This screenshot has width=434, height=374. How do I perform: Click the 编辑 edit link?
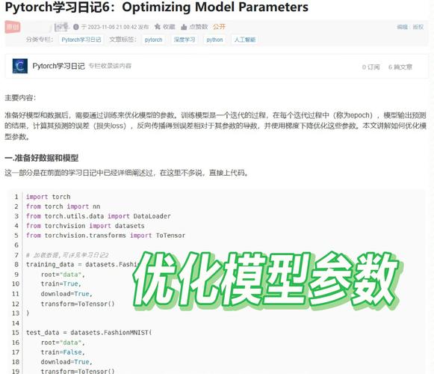402,27
